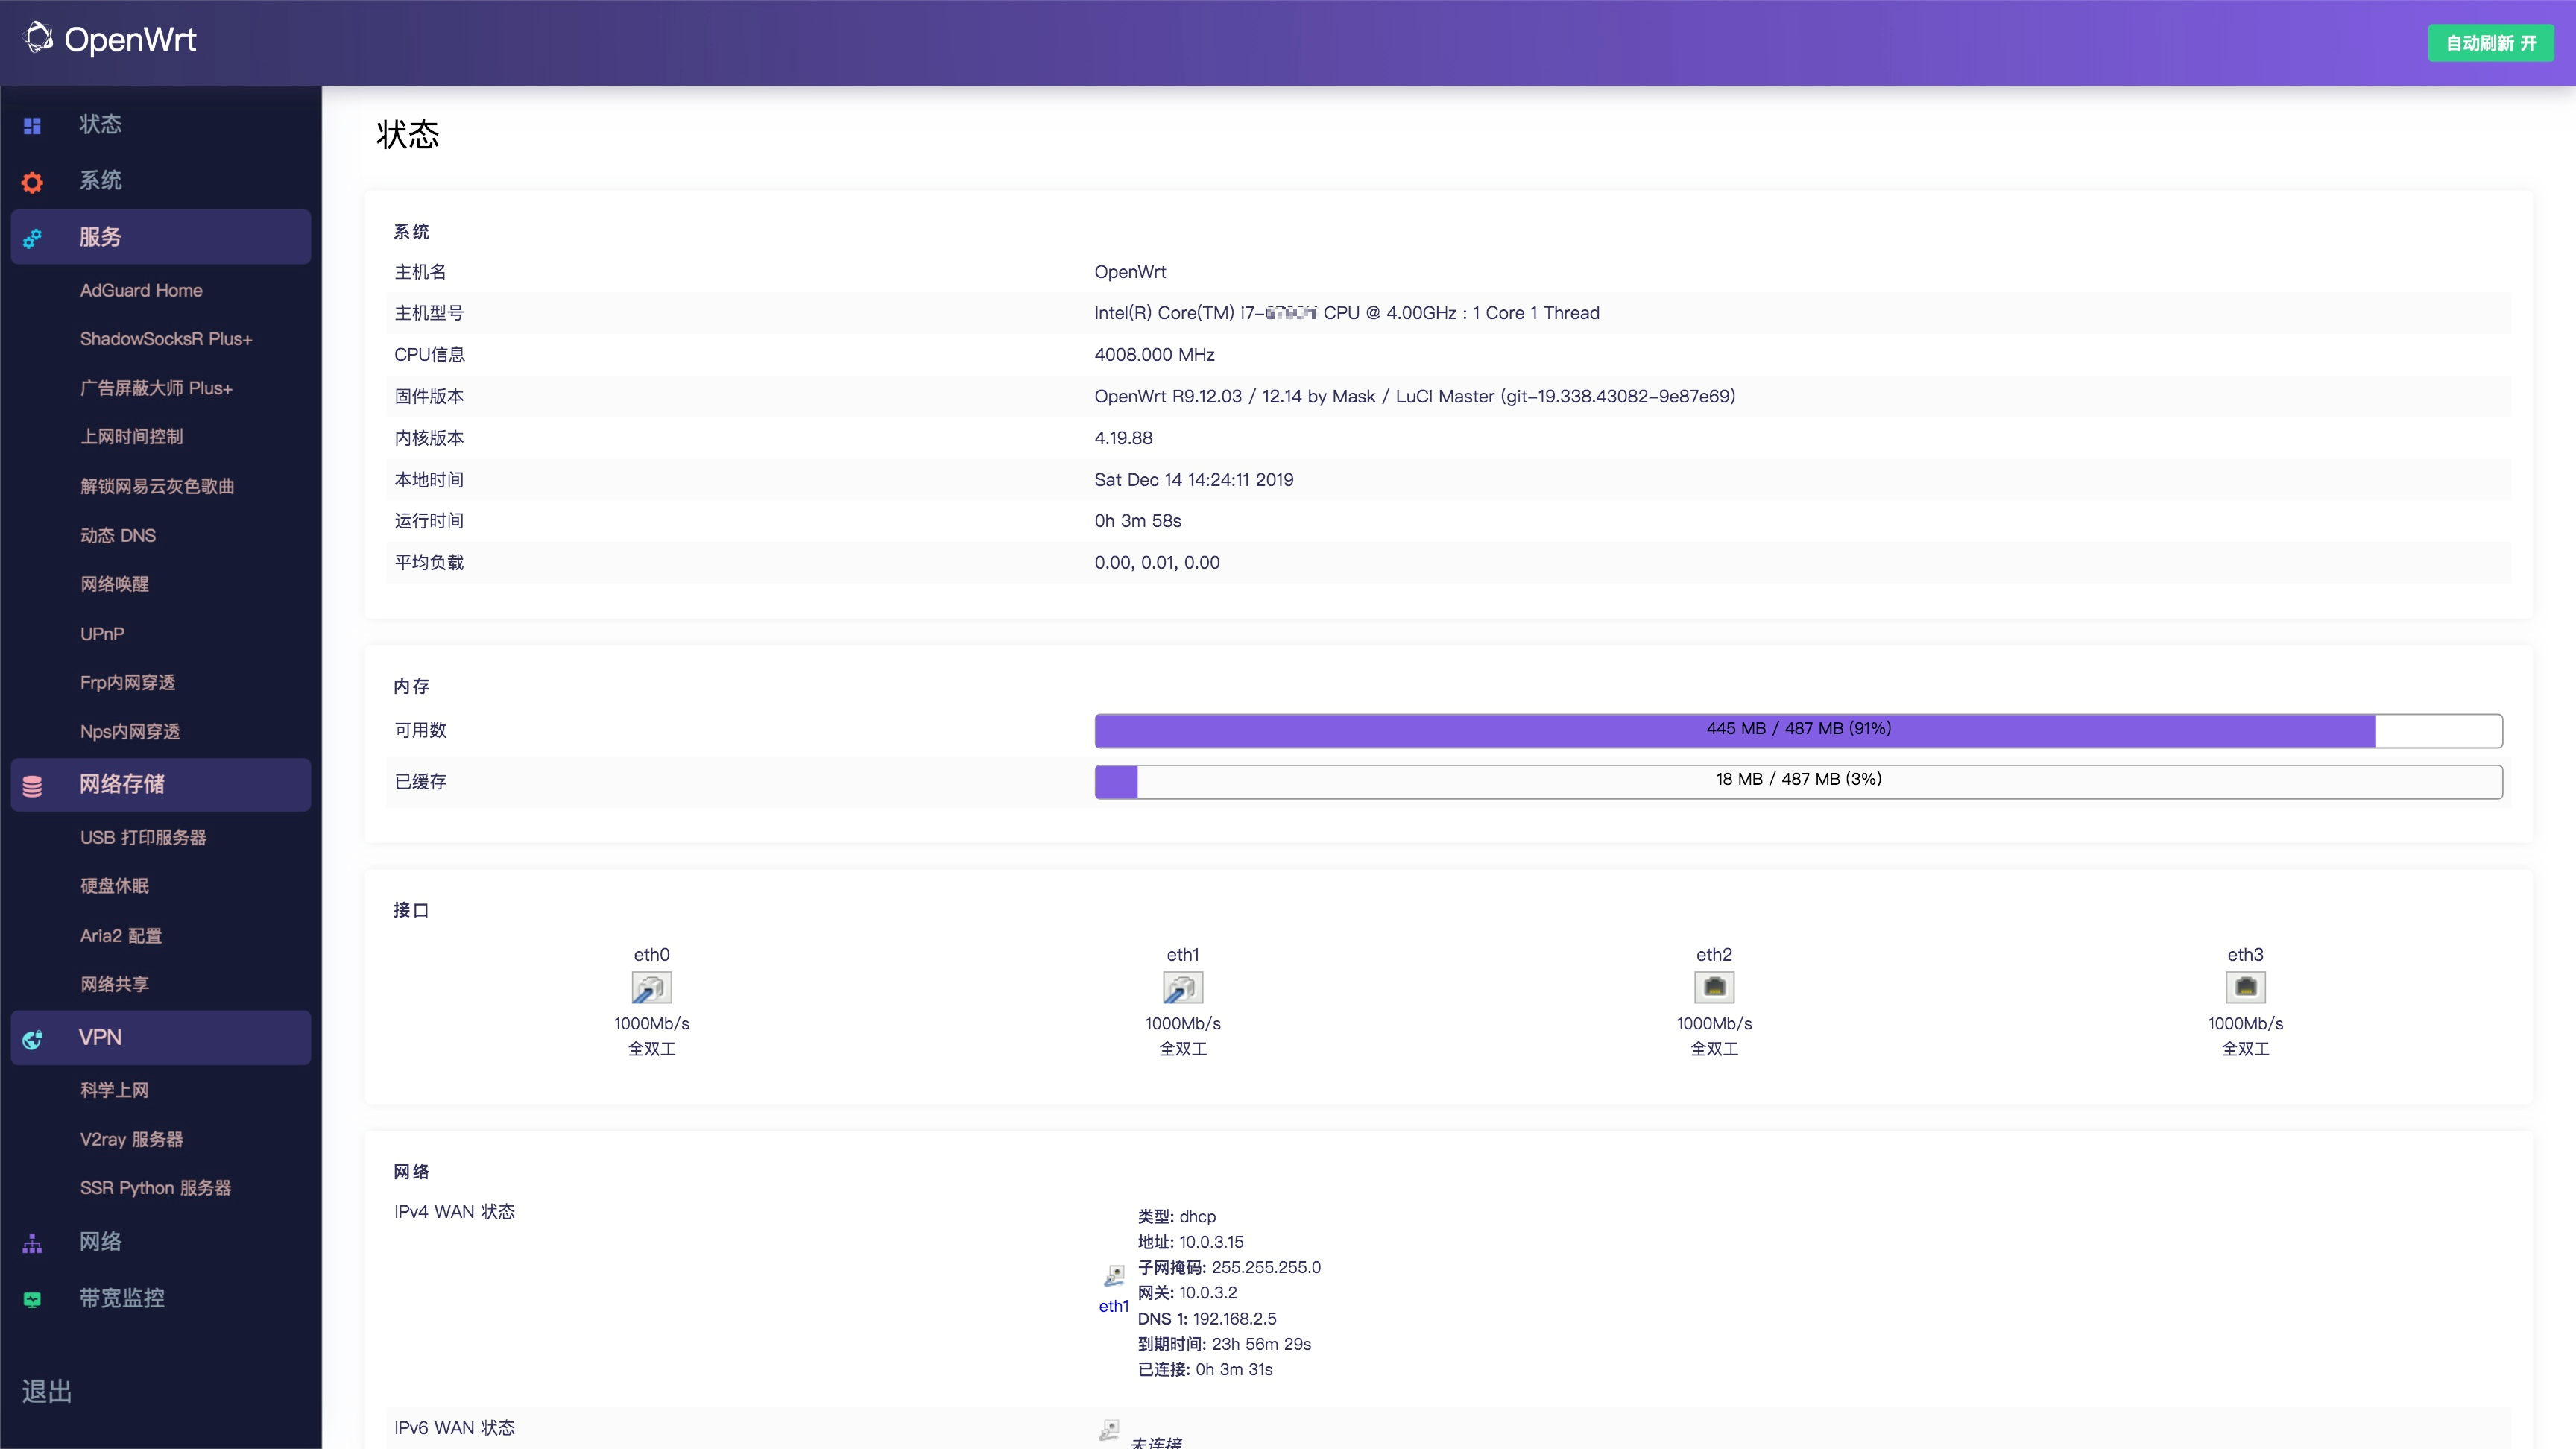Click the 主机名 value OpenWrt

click(1129, 272)
